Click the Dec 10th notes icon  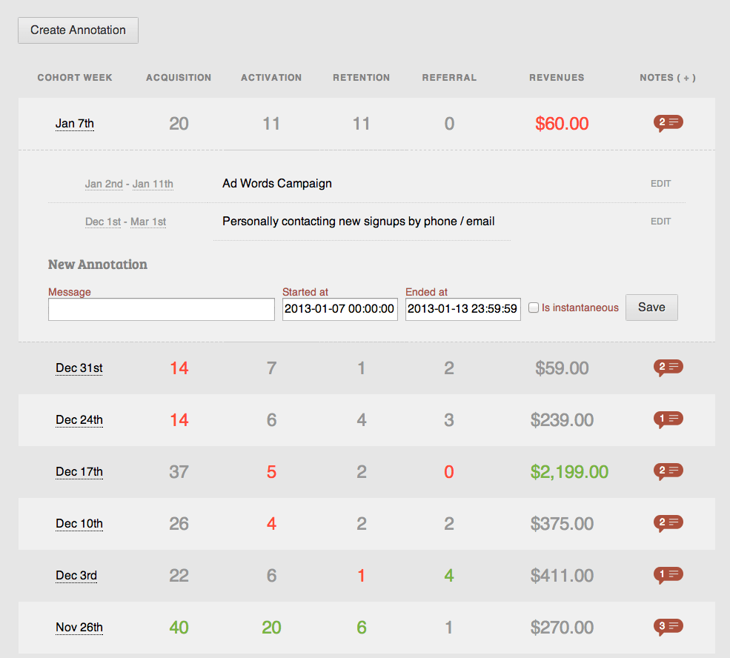(668, 523)
